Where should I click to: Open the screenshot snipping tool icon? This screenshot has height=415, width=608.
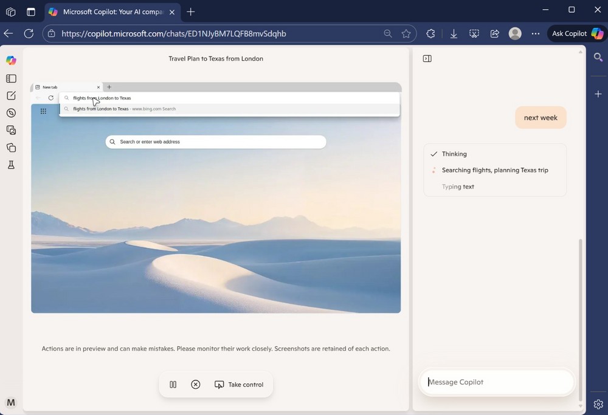click(x=474, y=34)
